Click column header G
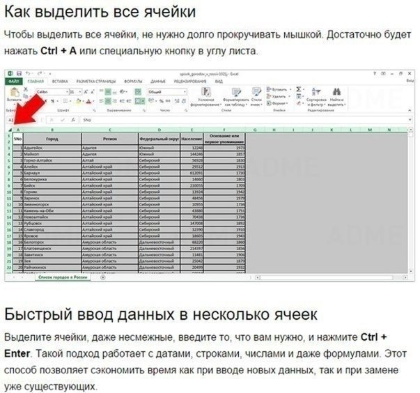The height and width of the screenshot is (393, 420). [255, 130]
